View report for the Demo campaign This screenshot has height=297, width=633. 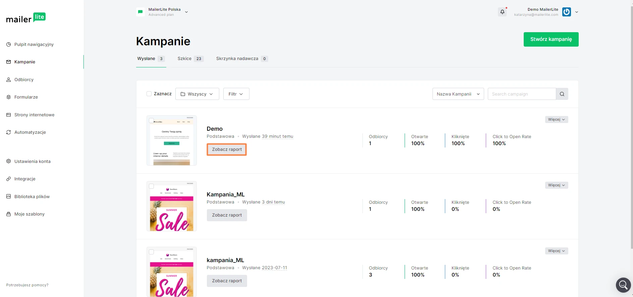click(x=227, y=150)
